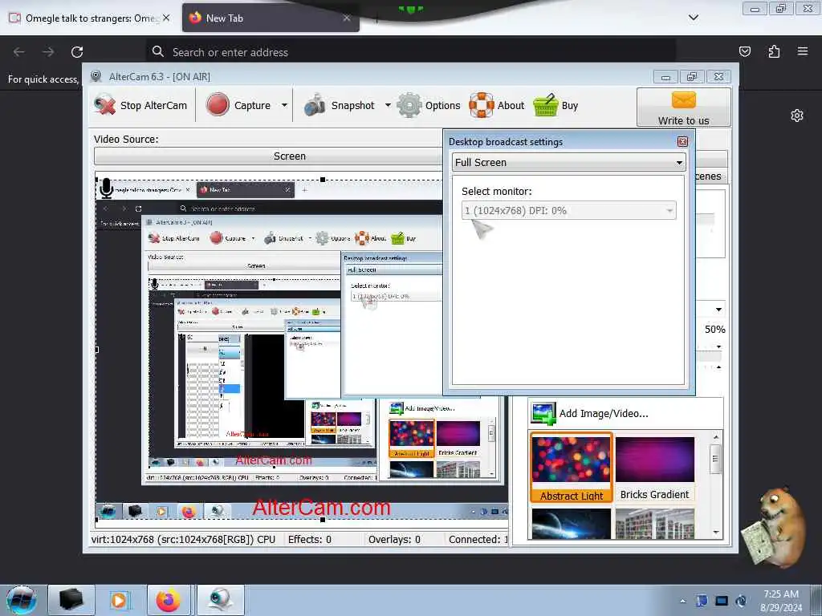Start recording with the Capture button
This screenshot has width=822, height=616.
[x=238, y=105]
